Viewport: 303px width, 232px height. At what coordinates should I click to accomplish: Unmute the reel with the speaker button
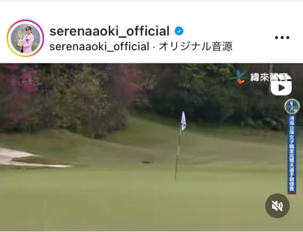coord(277,206)
